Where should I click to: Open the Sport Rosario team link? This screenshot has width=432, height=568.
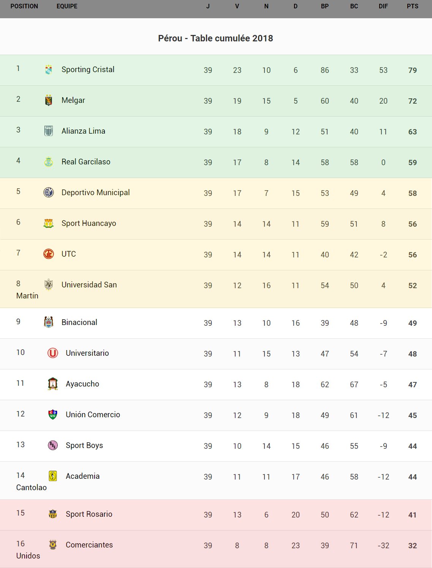click(89, 514)
